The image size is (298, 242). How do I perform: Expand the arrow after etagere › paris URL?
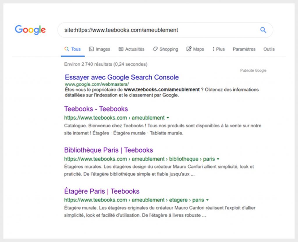click(x=207, y=200)
